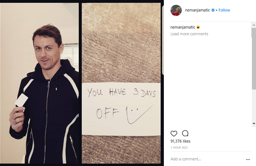Open nemanjamatic username in caption
The image size is (256, 166).
(183, 27)
